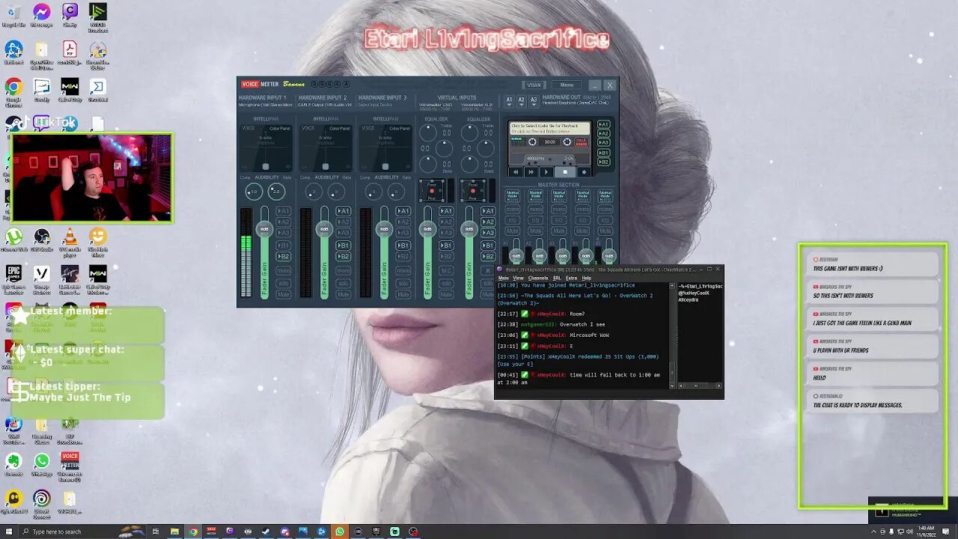The image size is (958, 539).
Task: Open the SRL menu in chat window
Action: (x=557, y=278)
